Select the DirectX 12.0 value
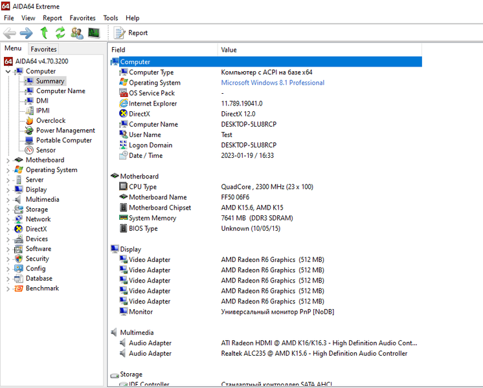Screen dimensions: 483x388 tap(238, 114)
